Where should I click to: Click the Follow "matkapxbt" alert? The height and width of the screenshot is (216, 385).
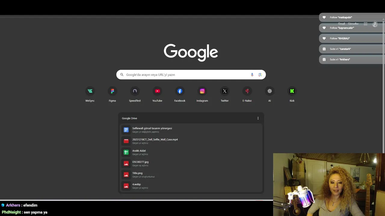tap(352, 17)
